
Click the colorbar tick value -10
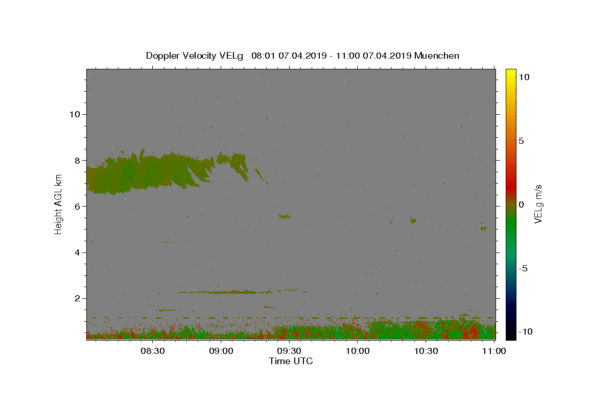pos(524,331)
